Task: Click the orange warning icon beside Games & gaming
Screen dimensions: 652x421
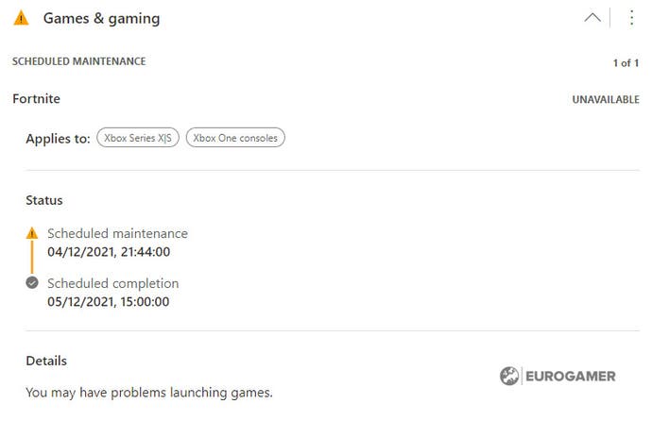Action: (x=21, y=18)
